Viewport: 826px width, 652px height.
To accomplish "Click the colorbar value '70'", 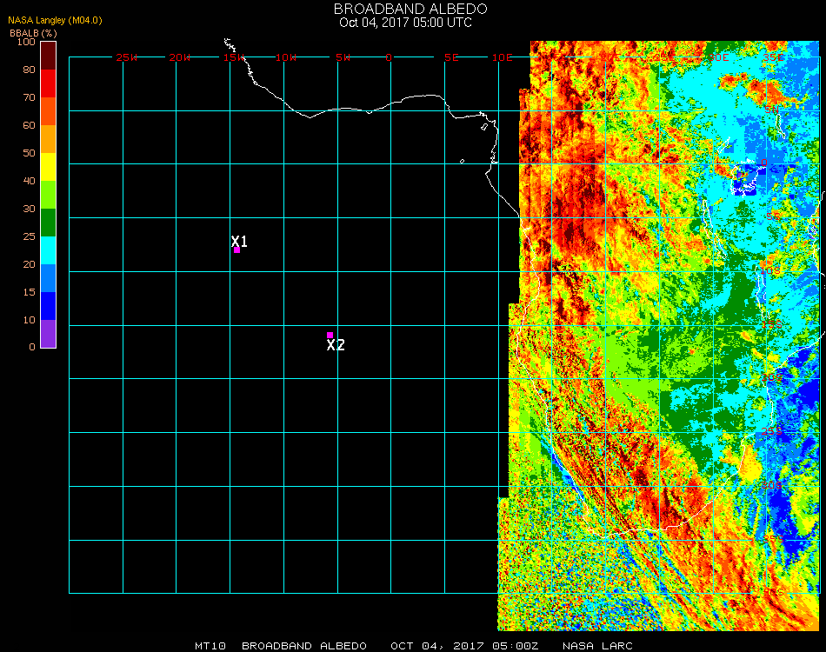I will [x=29, y=97].
